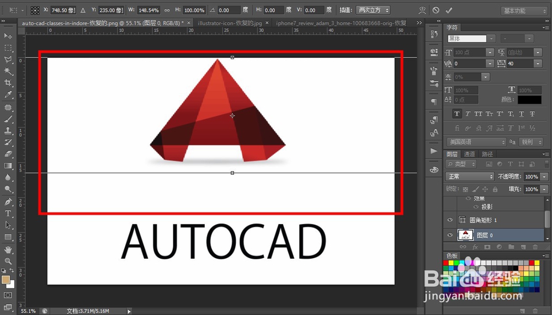The height and width of the screenshot is (315, 552).
Task: Switch to warp mode icon
Action: click(x=422, y=10)
